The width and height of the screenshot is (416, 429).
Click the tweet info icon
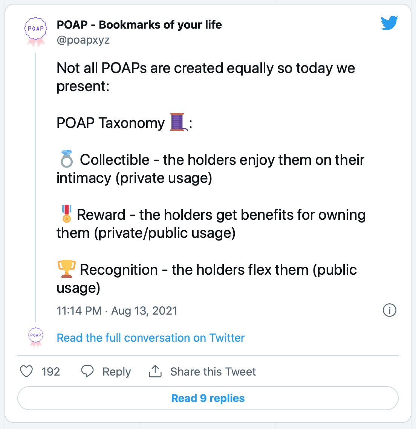[389, 310]
